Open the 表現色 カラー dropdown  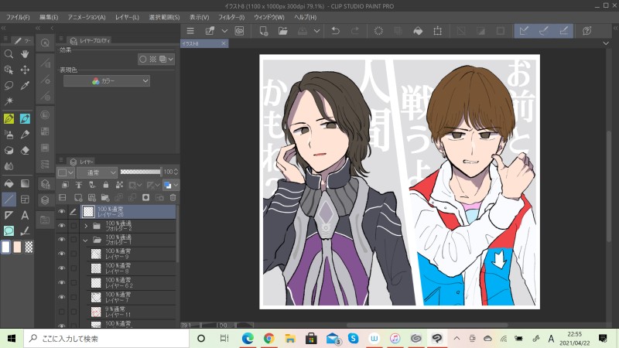(x=107, y=80)
